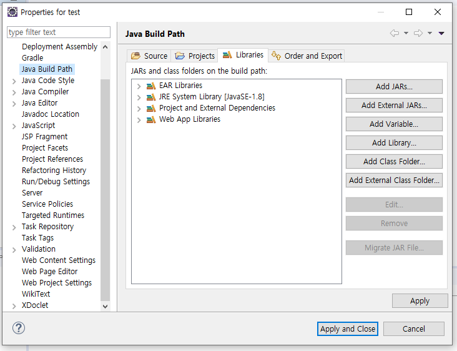Expand the JRE System Library node
This screenshot has width=457, height=351.
coord(139,97)
